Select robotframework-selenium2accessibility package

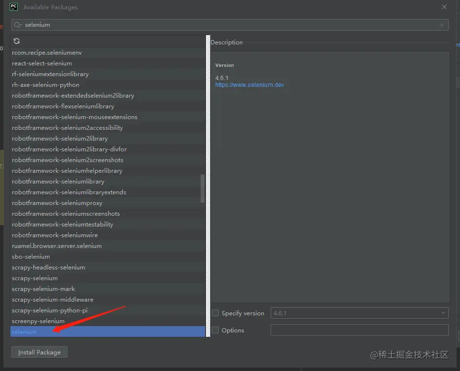108,128
